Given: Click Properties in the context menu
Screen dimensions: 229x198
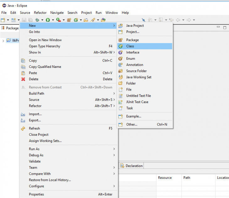Looking at the screenshot, I should 68,194.
